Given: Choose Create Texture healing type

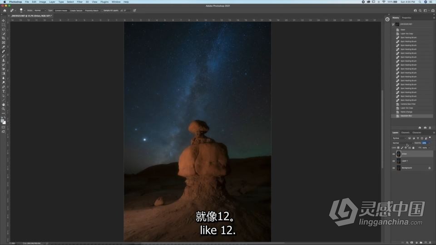Looking at the screenshot, I should coord(76,10).
